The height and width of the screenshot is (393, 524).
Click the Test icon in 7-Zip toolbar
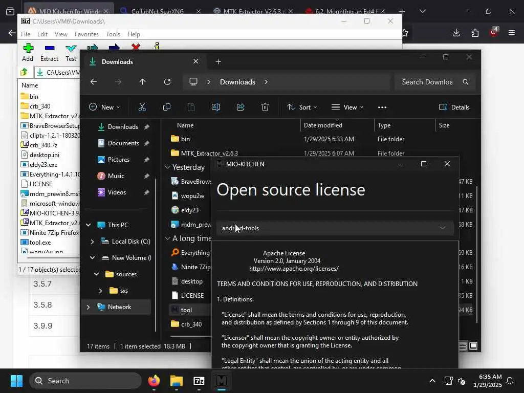(x=71, y=53)
